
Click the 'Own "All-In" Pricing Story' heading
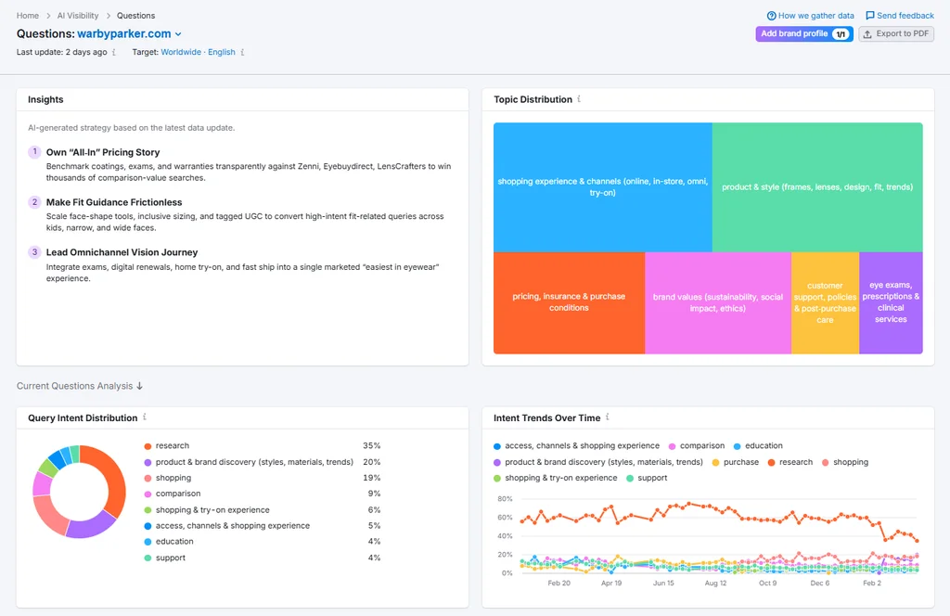point(103,153)
